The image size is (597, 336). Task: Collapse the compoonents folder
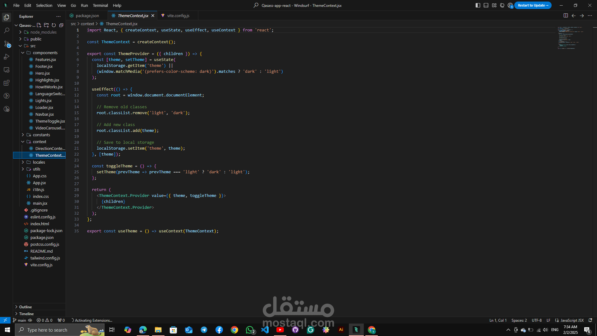point(45,53)
